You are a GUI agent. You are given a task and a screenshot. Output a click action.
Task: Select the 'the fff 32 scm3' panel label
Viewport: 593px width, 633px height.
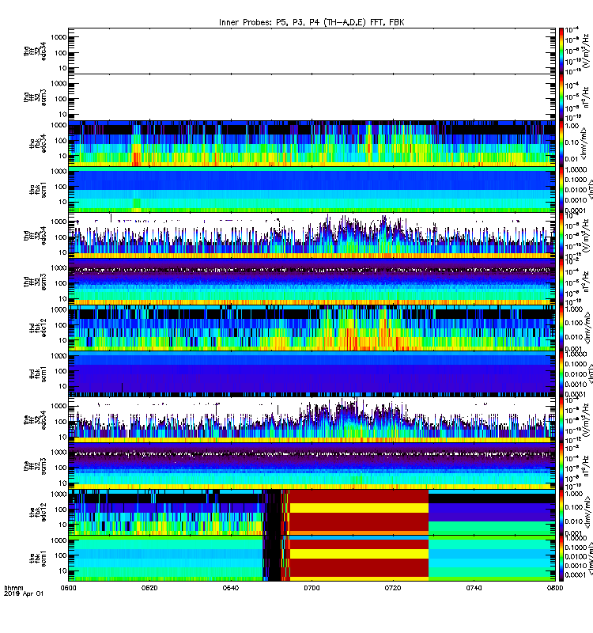pos(35,466)
